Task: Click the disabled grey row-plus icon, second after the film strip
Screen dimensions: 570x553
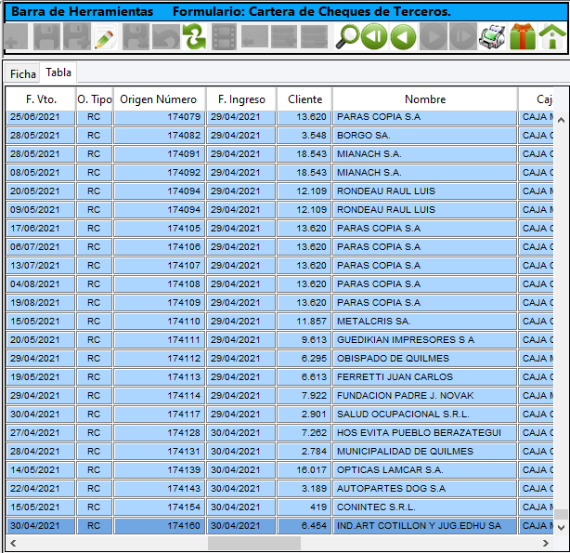Action: point(284,36)
